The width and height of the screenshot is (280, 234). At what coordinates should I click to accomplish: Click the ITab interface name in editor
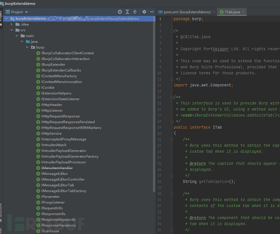(x=217, y=127)
